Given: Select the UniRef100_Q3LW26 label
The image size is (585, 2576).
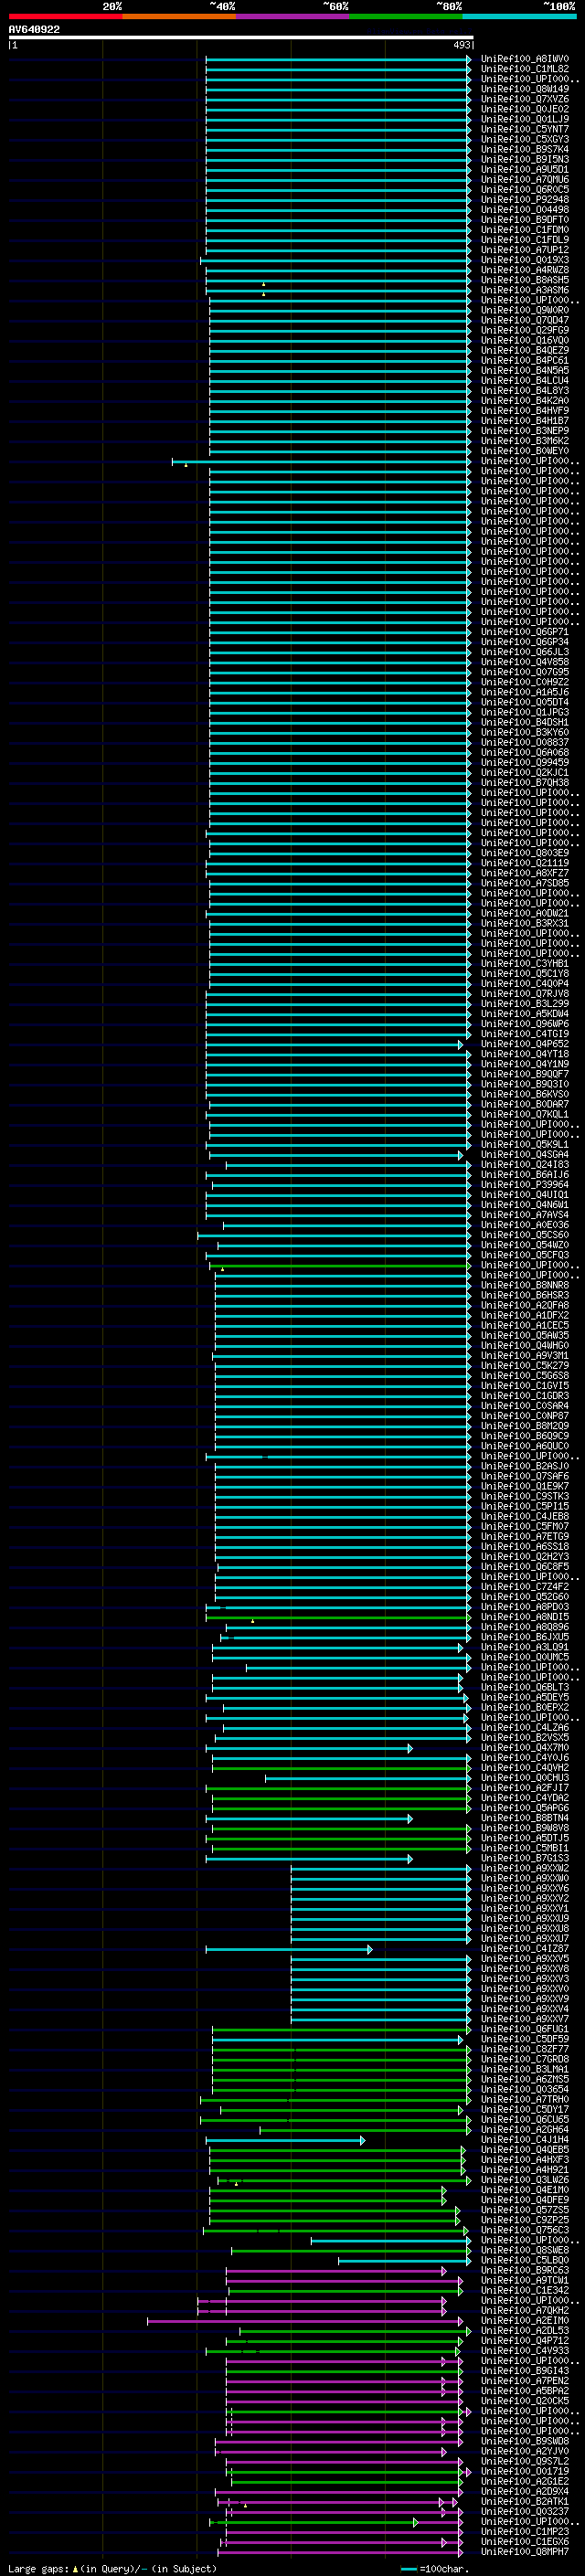Looking at the screenshot, I should tap(525, 2179).
